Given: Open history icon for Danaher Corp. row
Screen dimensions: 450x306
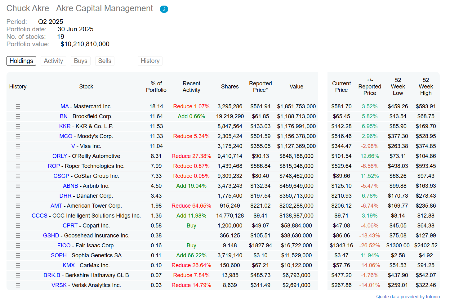Looking at the screenshot, I should click(x=18, y=196).
